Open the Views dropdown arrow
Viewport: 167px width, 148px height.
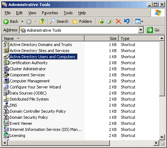pyautogui.click(x=142, y=22)
